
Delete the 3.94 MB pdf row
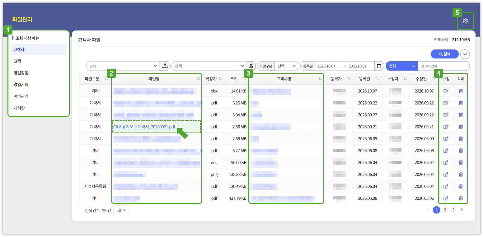pos(461,115)
